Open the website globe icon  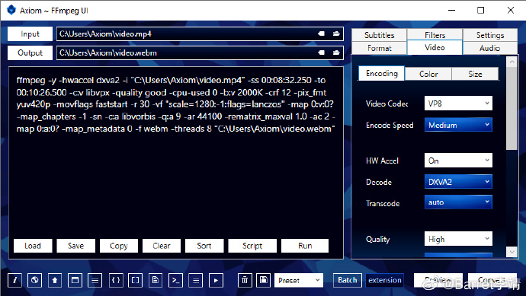point(34,280)
